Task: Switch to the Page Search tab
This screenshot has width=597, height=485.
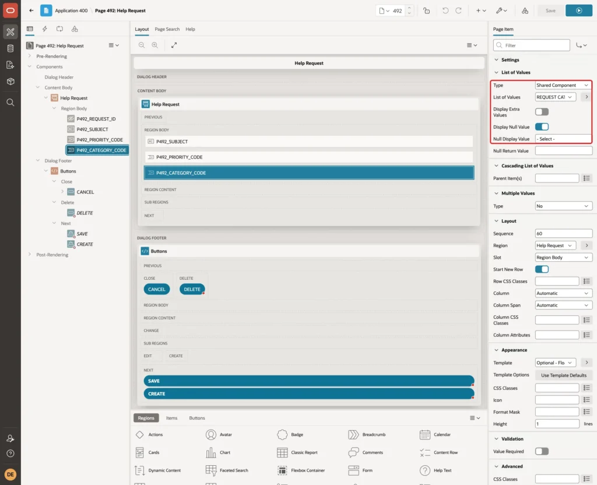Action: pos(167,29)
